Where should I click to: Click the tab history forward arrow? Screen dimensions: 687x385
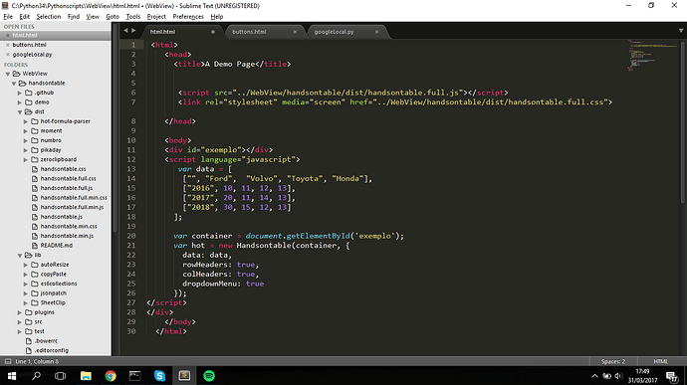[x=133, y=31]
